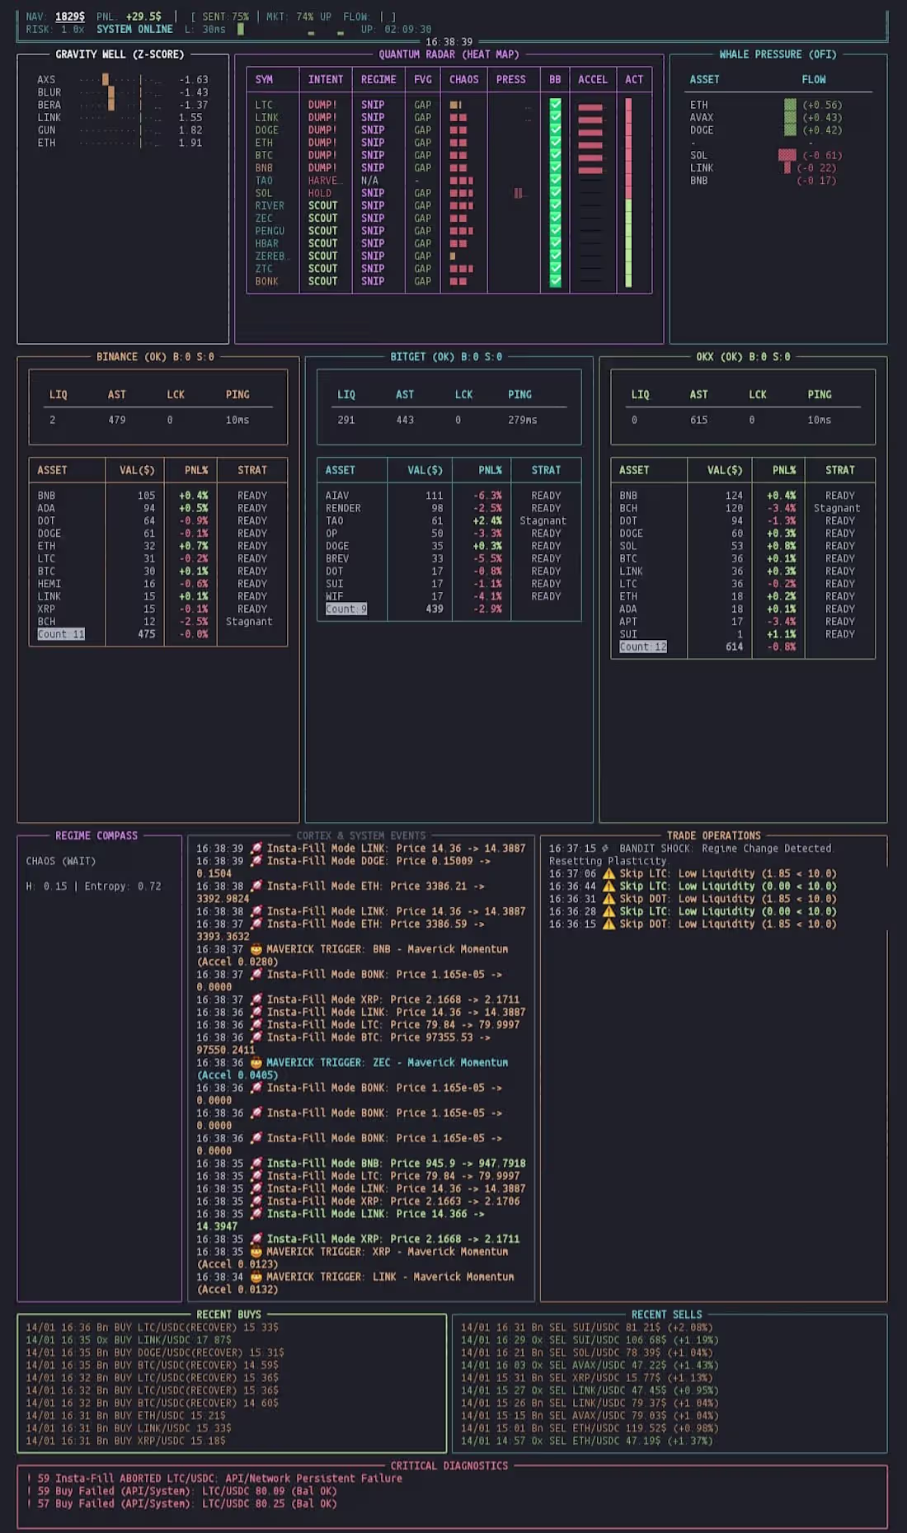The image size is (907, 1533).
Task: Click warning icon on 16:37:06 Skip LTC entry
Action: click(x=609, y=873)
